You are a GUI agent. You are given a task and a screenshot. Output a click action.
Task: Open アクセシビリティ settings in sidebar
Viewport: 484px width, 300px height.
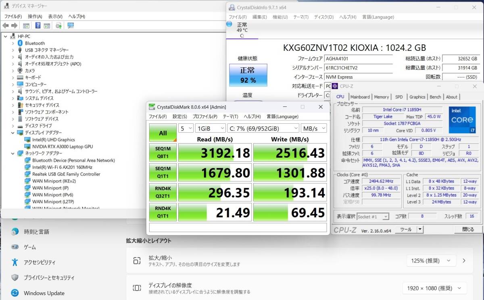tap(40, 262)
